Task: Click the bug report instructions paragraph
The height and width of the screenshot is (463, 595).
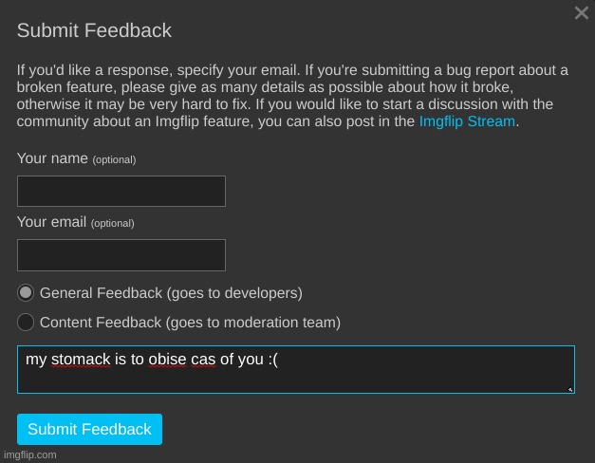Action: [x=285, y=96]
